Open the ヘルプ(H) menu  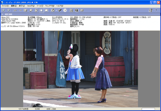tap(60, 6)
